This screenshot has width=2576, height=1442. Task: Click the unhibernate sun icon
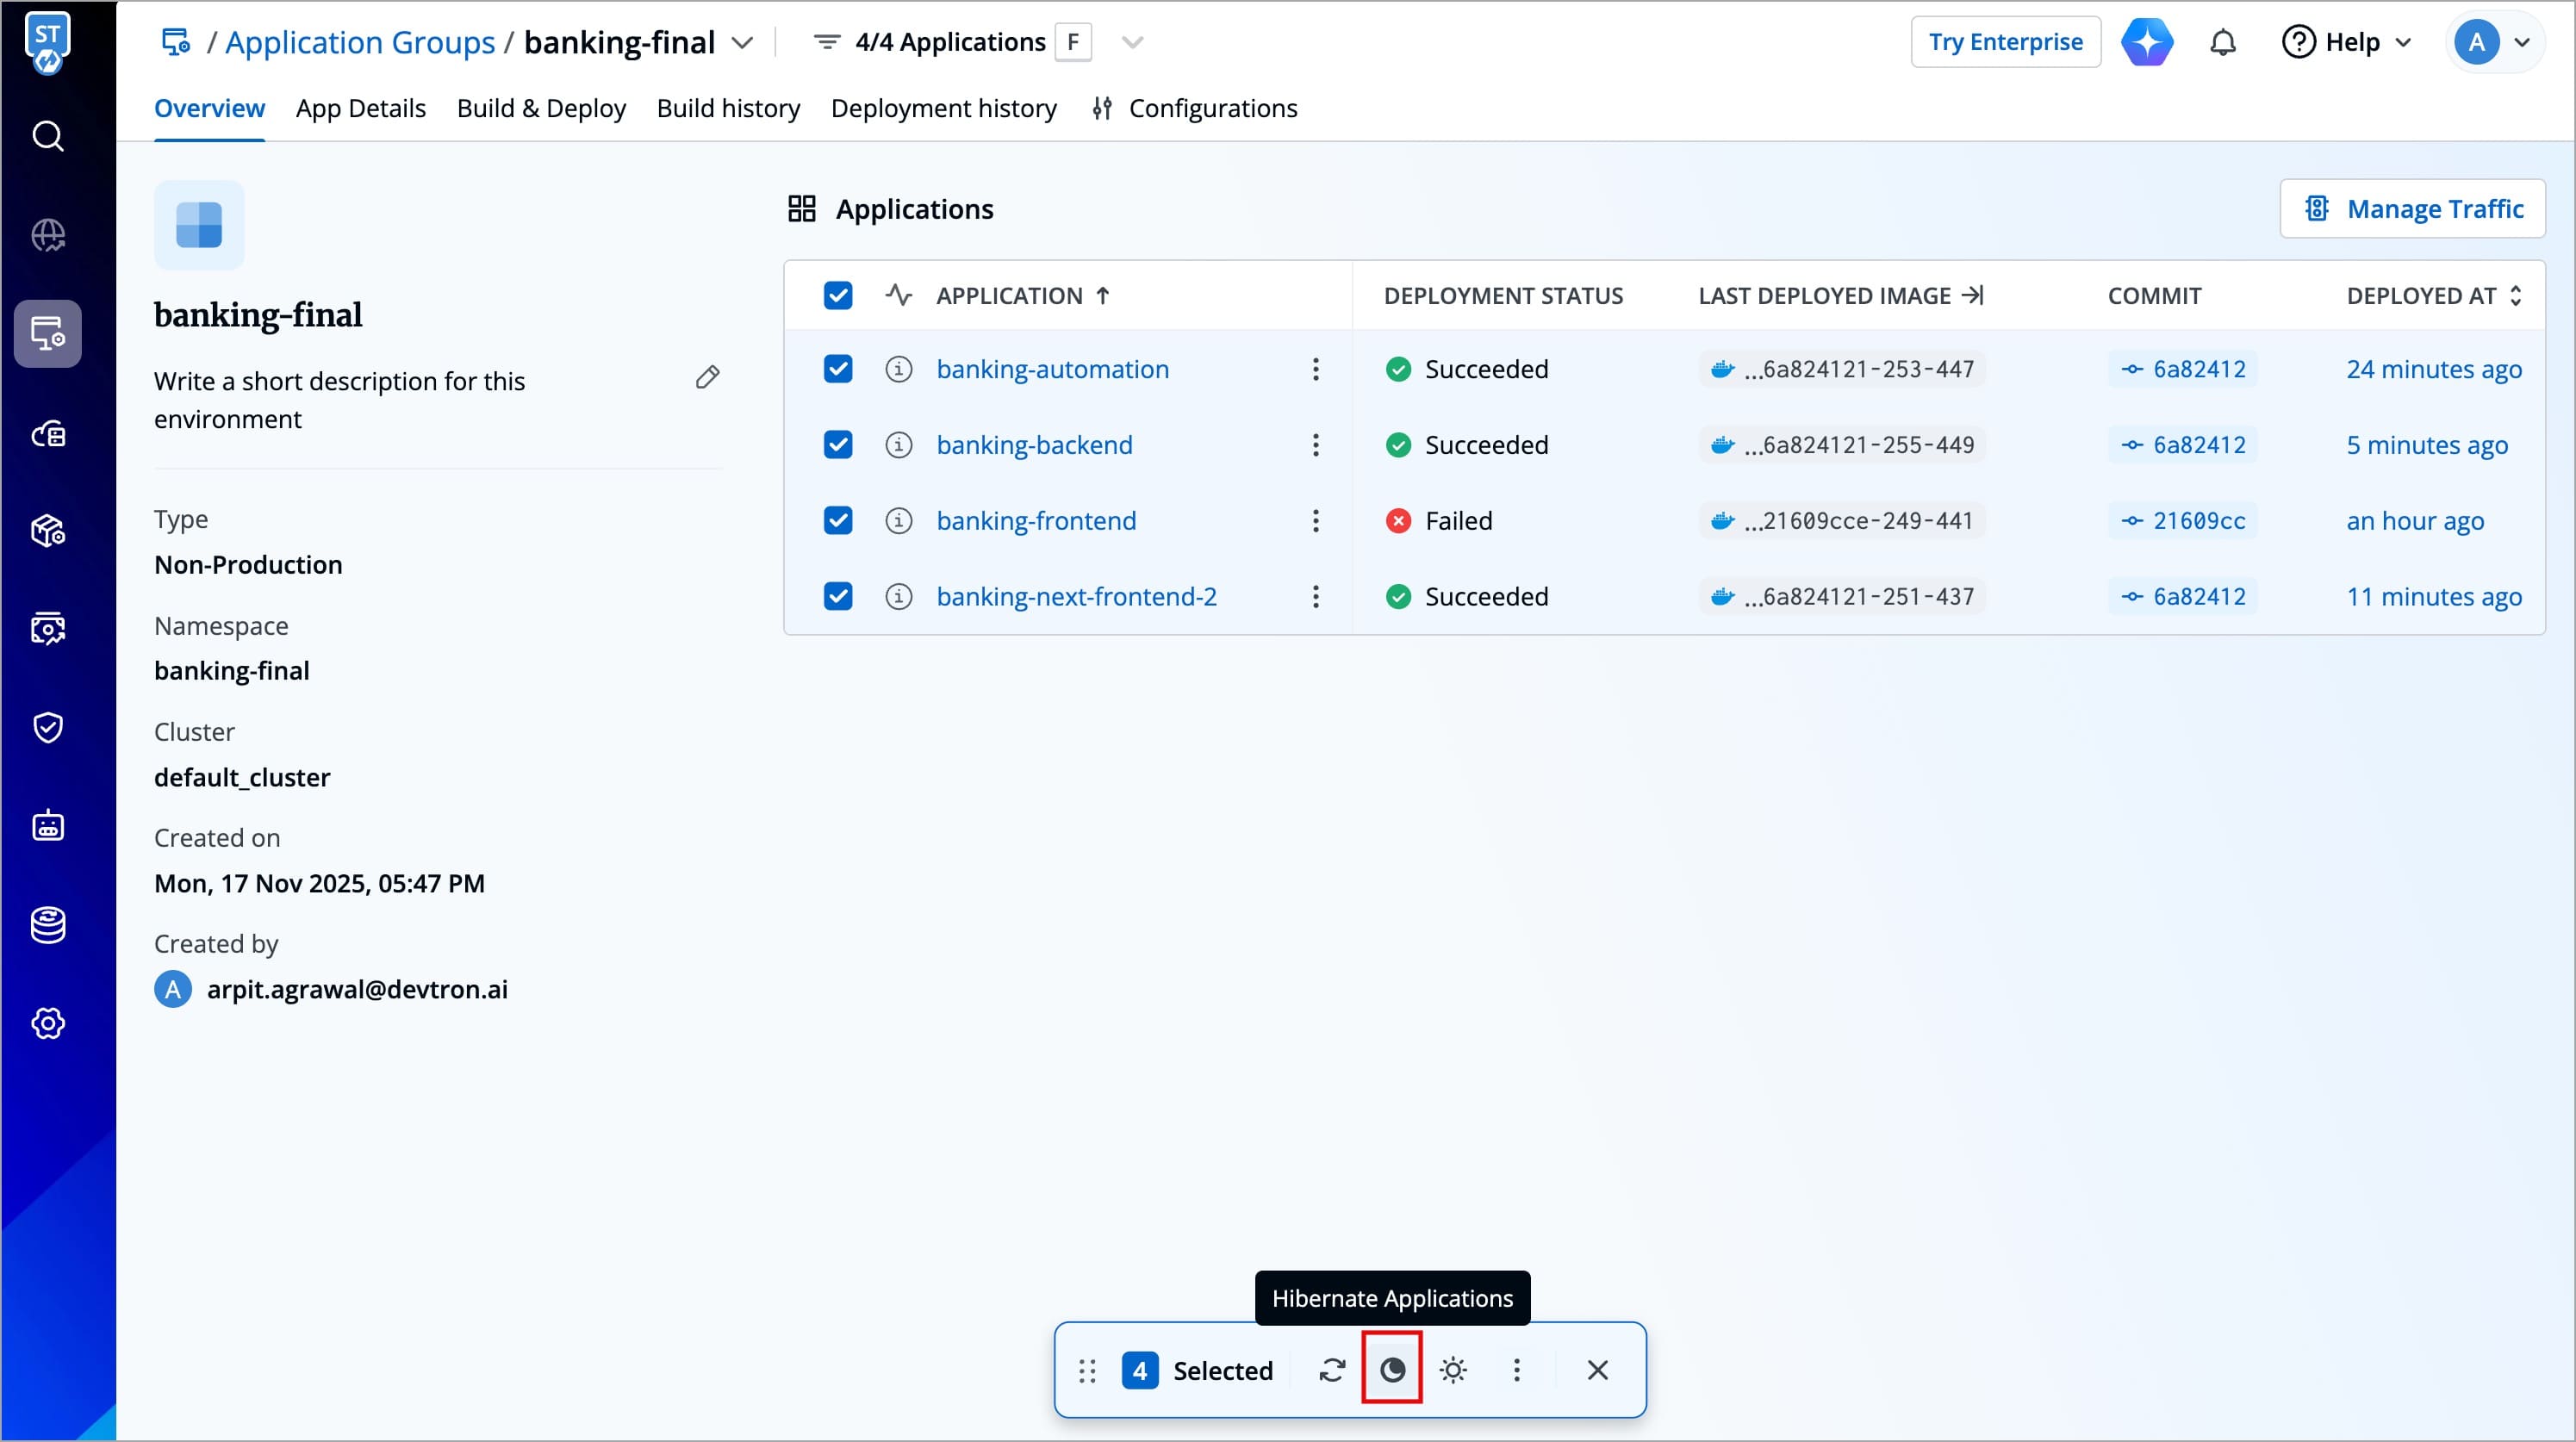[1453, 1370]
